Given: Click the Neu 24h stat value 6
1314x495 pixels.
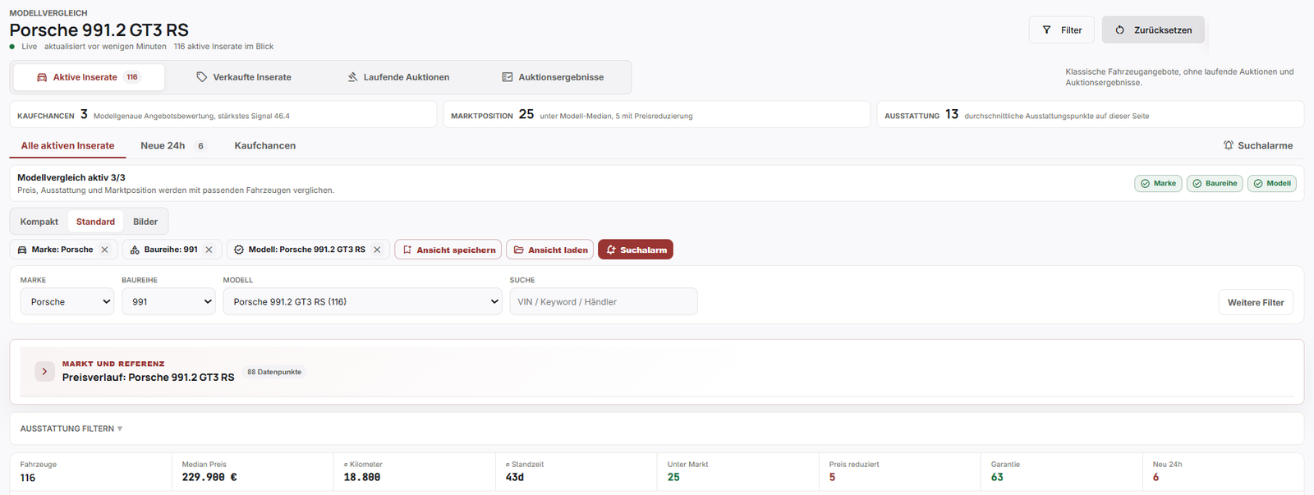Looking at the screenshot, I should (x=1155, y=477).
